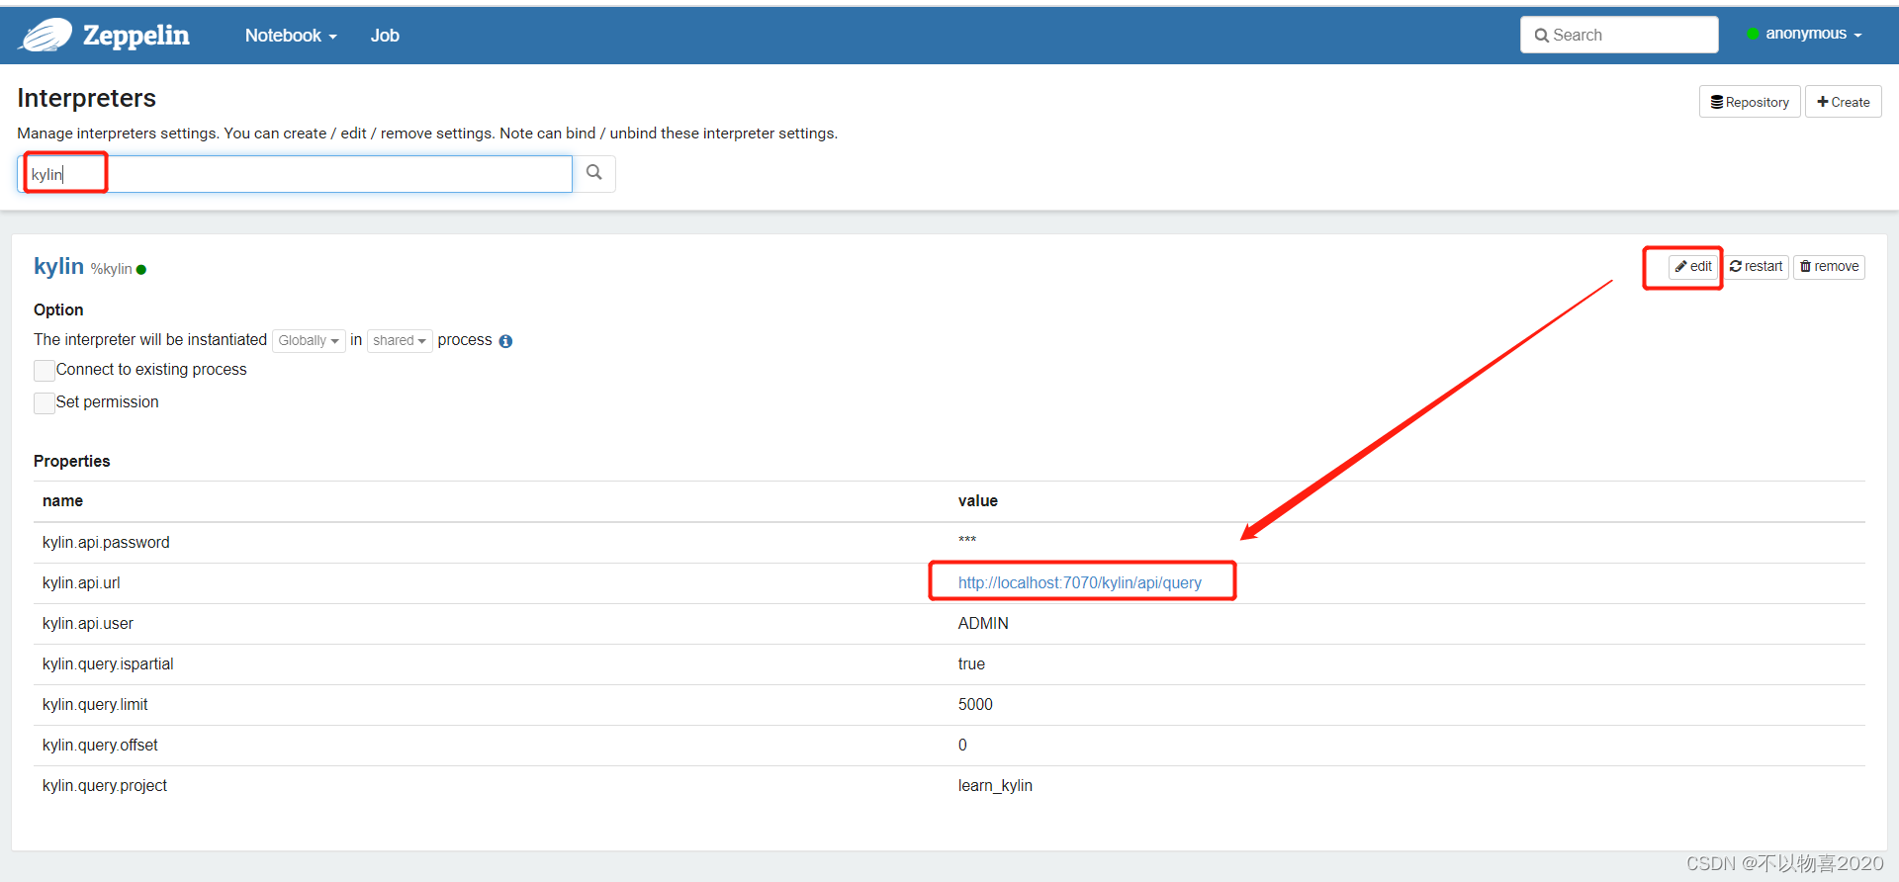Click the %kylin interpreter tag
Image resolution: width=1899 pixels, height=882 pixels.
point(111,269)
